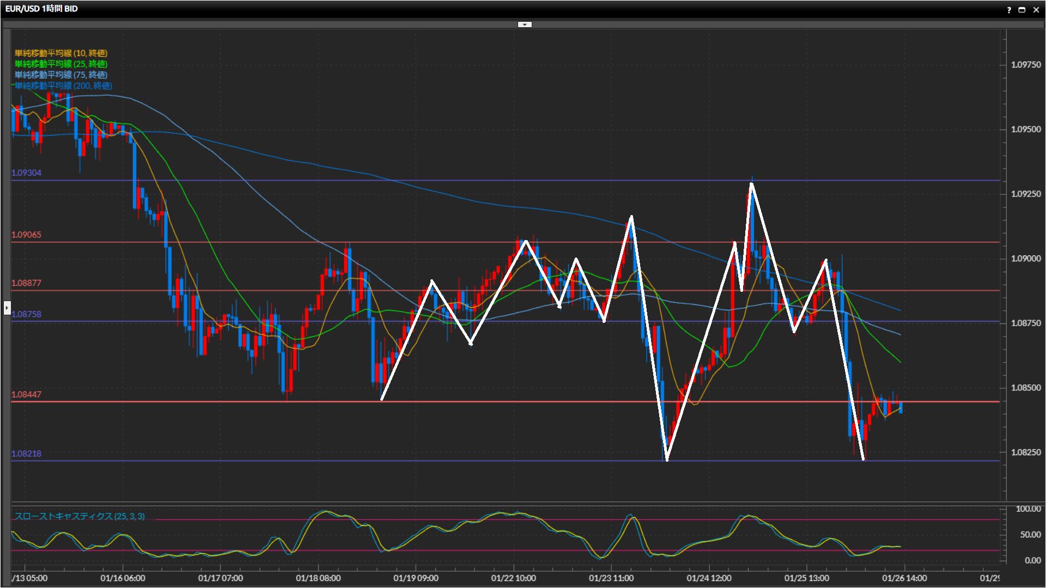Click the 1.08758 horizontal line label

26,314
